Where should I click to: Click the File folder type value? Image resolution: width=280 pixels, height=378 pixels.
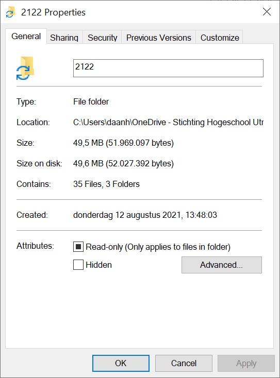(91, 101)
